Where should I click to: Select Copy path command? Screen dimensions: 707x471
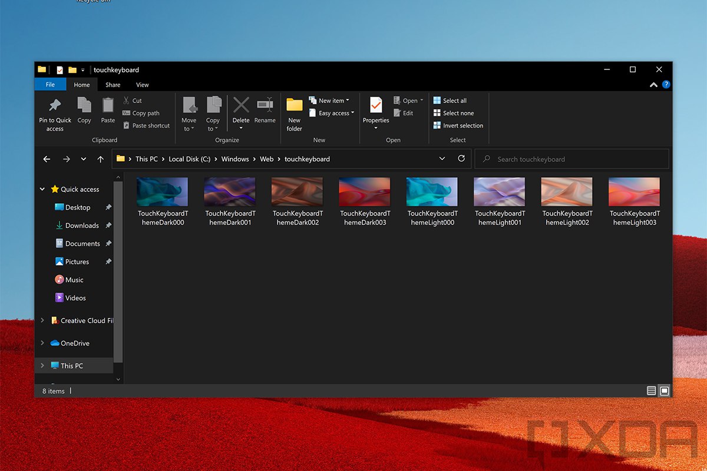pos(141,113)
